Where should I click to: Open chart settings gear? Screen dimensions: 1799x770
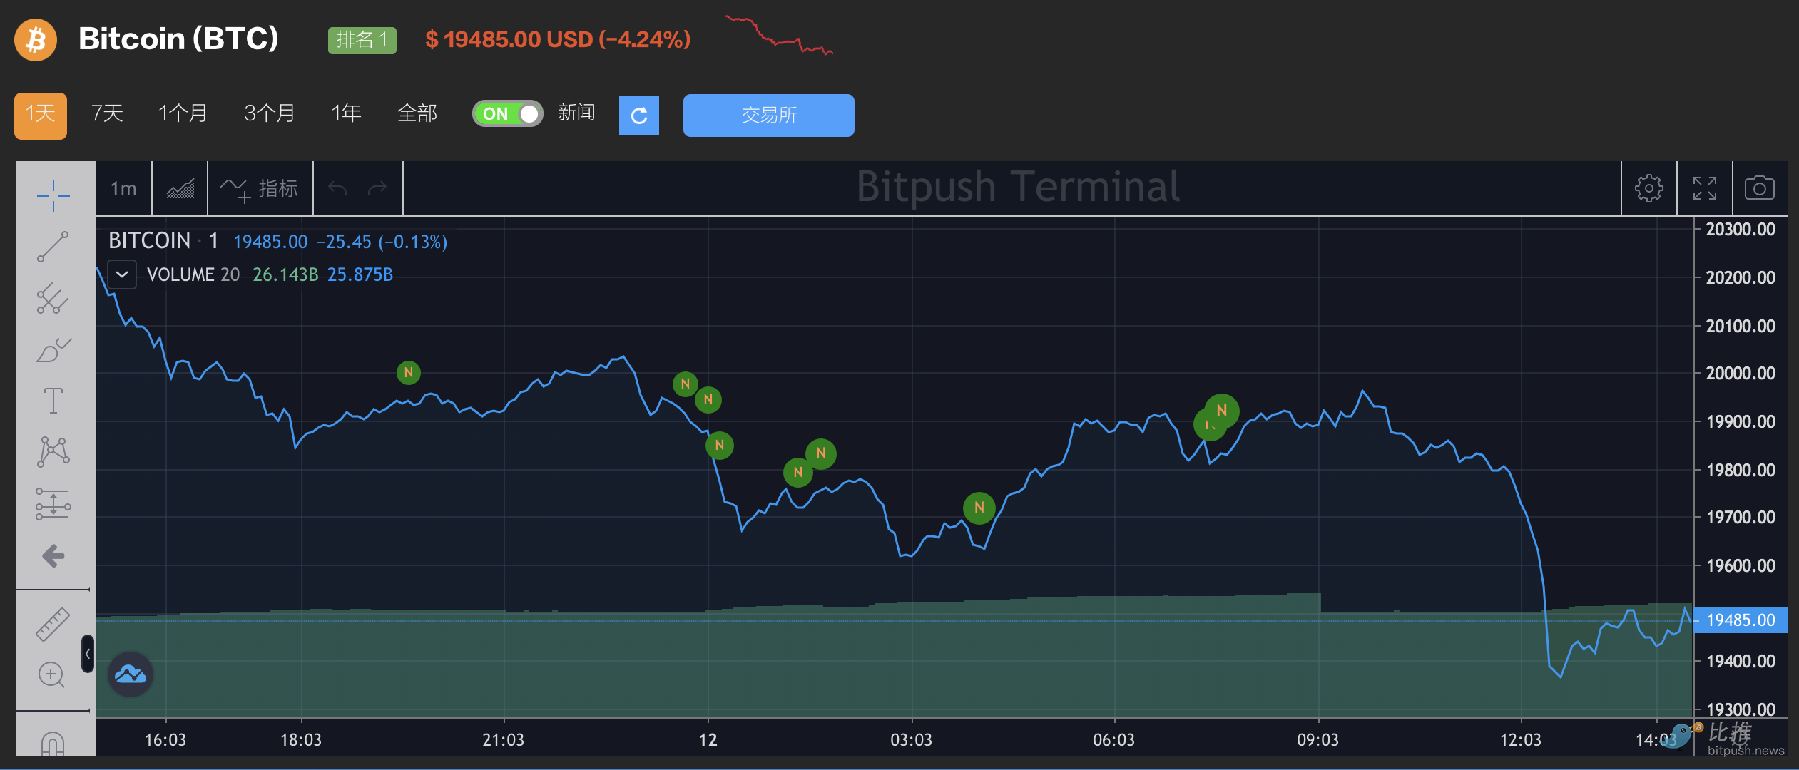coord(1648,188)
